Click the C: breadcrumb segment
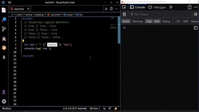Viewport: 199px width, 112px height. click(12, 15)
